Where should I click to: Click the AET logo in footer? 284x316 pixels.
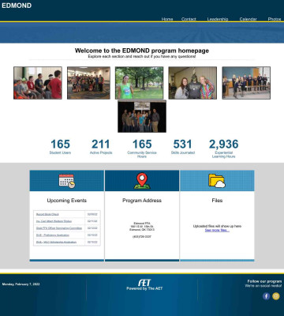click(144, 283)
